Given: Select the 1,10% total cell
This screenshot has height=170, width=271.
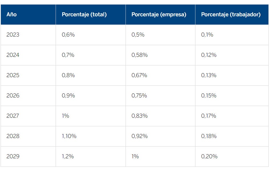Looking at the screenshot, I should pyautogui.click(x=69, y=136).
